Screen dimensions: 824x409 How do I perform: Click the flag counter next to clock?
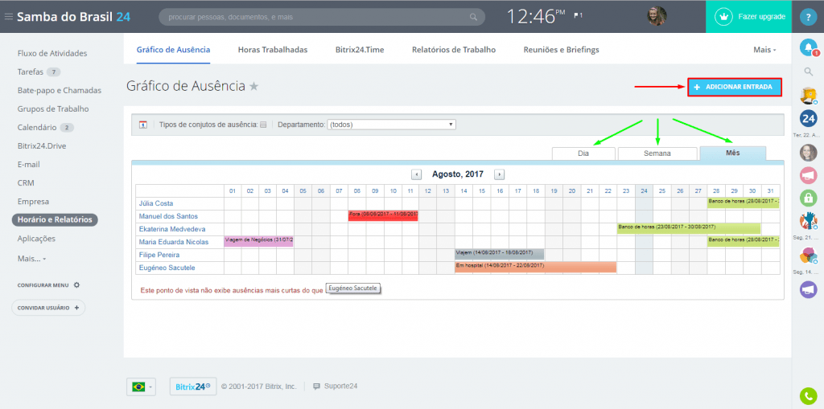tap(578, 16)
